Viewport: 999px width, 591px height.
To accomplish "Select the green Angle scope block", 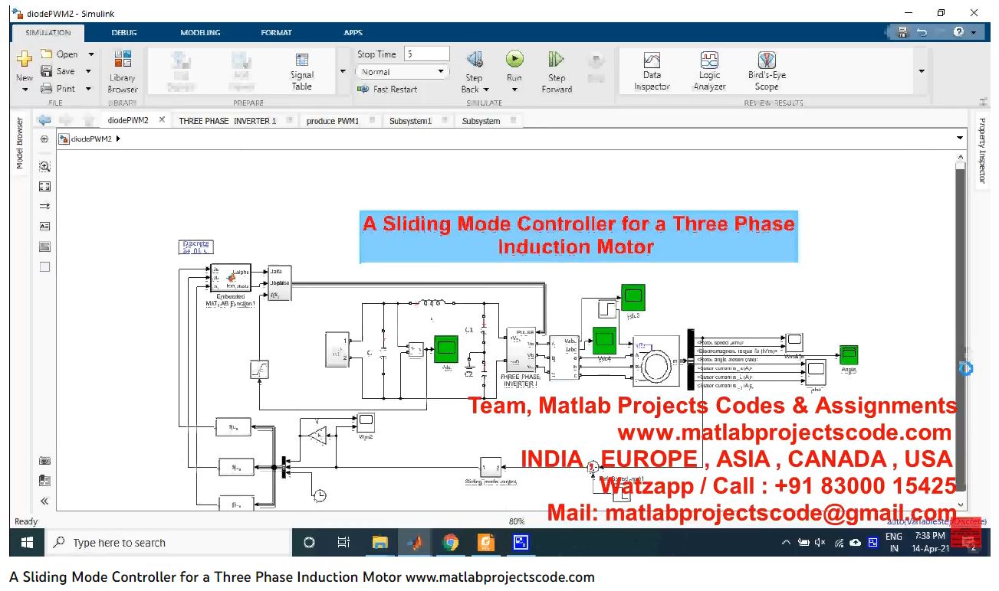I will pyautogui.click(x=848, y=355).
